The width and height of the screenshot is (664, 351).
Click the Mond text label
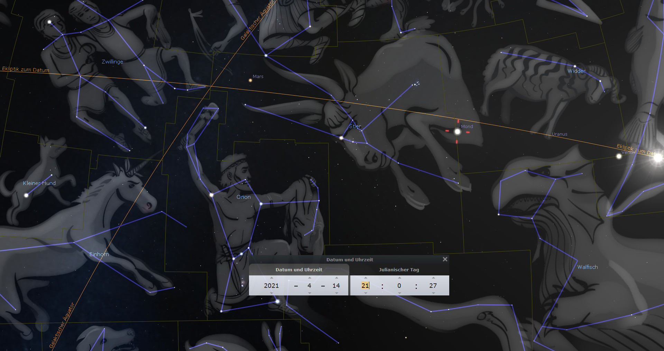point(467,127)
